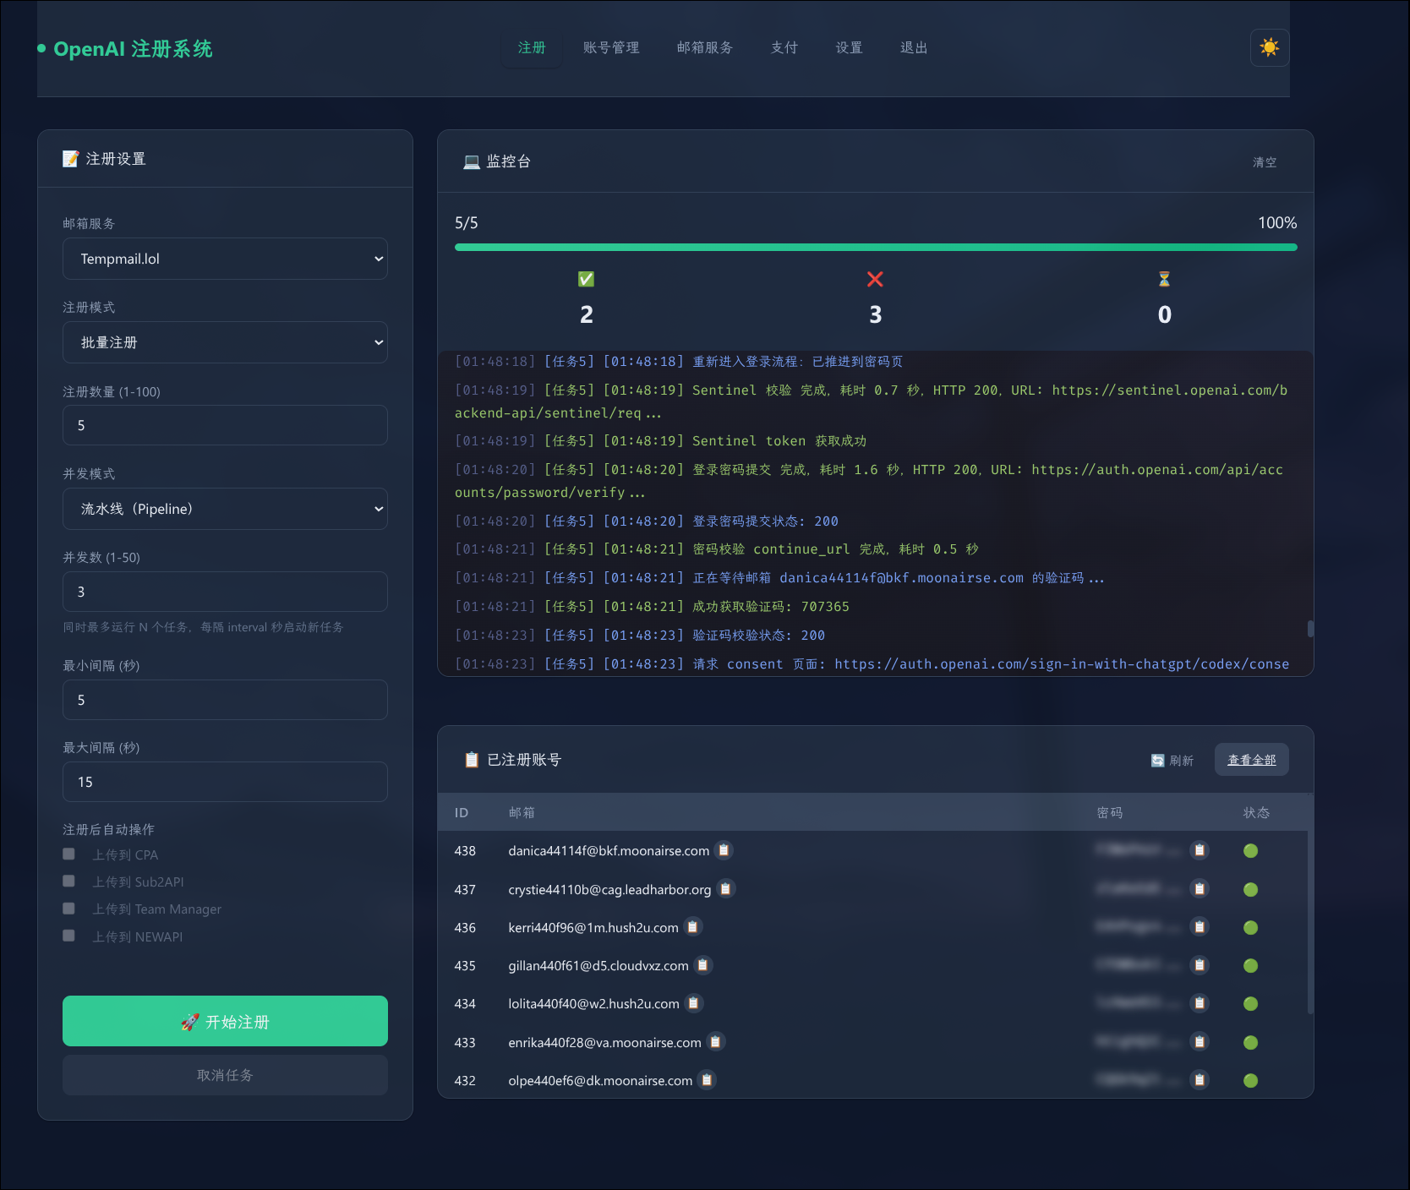The width and height of the screenshot is (1410, 1190).
Task: Copy email lolita440f40@w2.hush2u.com
Action: click(x=694, y=1003)
